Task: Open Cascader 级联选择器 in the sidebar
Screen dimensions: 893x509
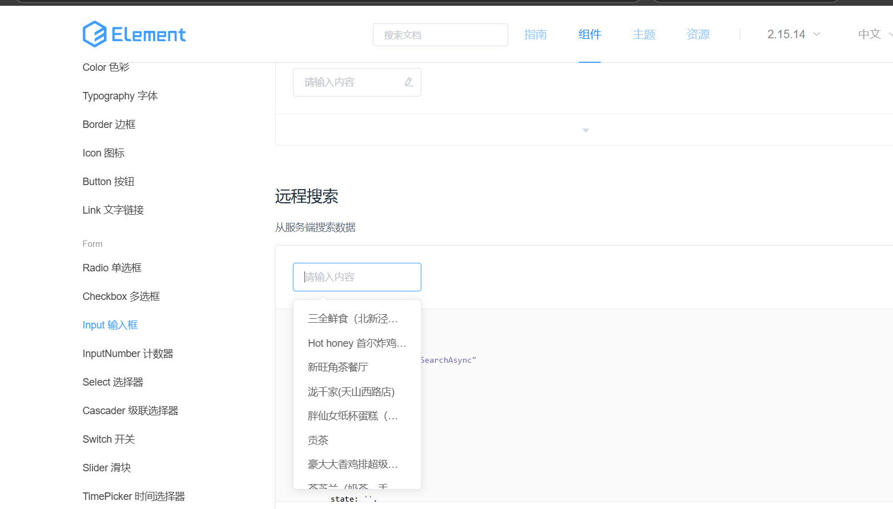Action: (x=130, y=410)
